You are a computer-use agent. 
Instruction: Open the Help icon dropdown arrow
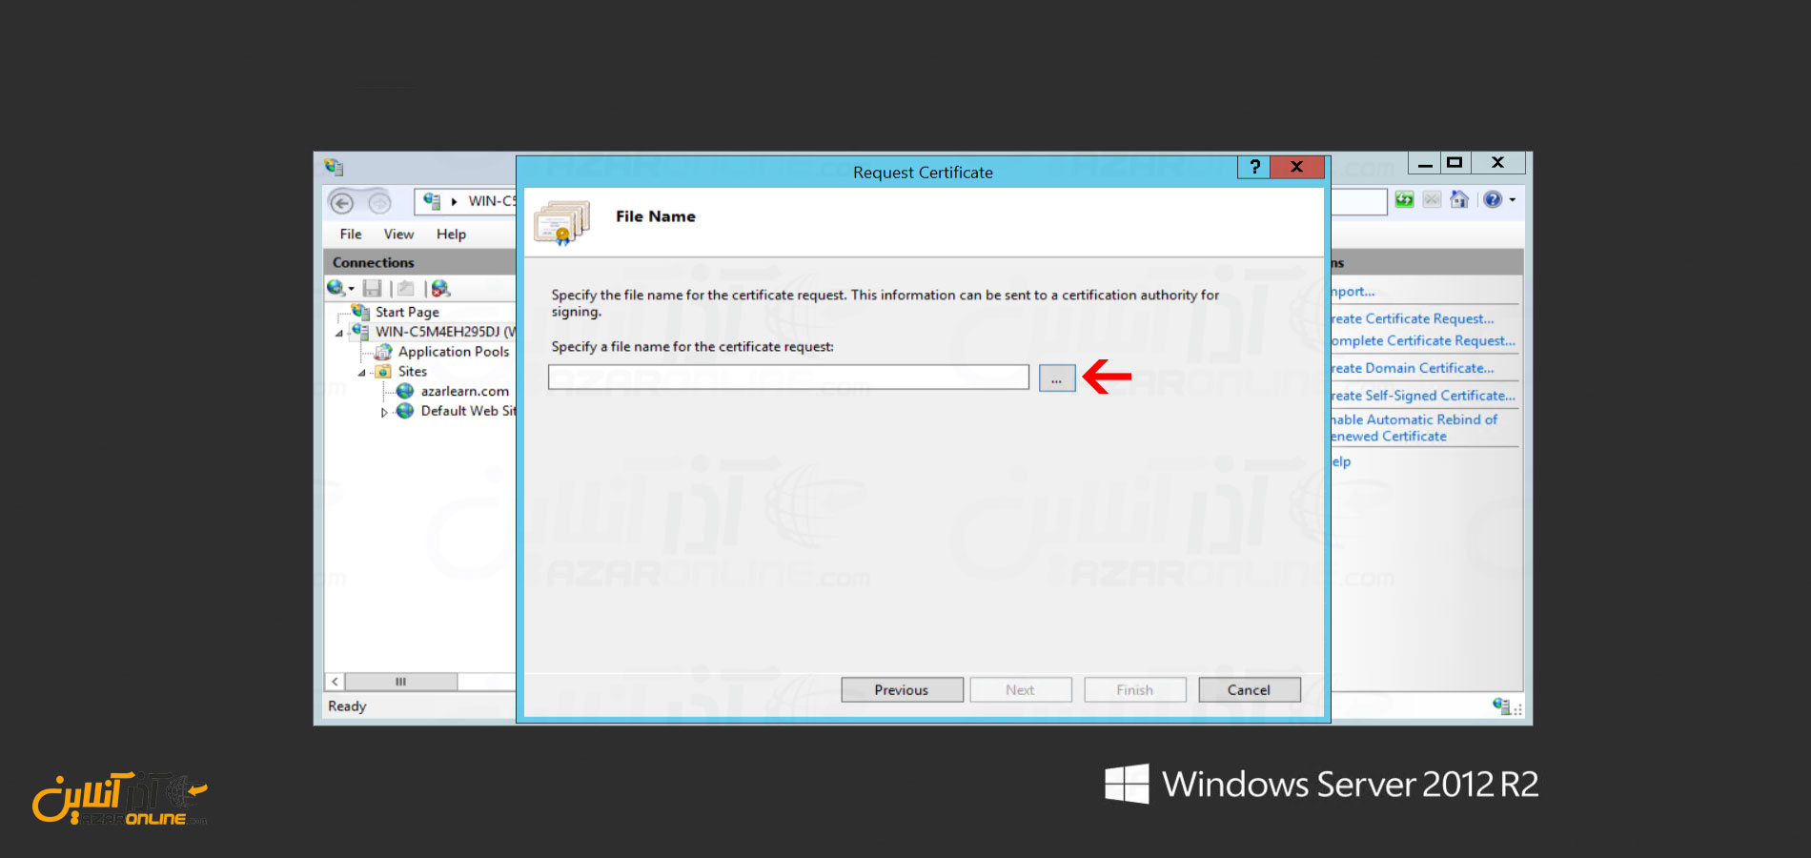[x=1513, y=200]
